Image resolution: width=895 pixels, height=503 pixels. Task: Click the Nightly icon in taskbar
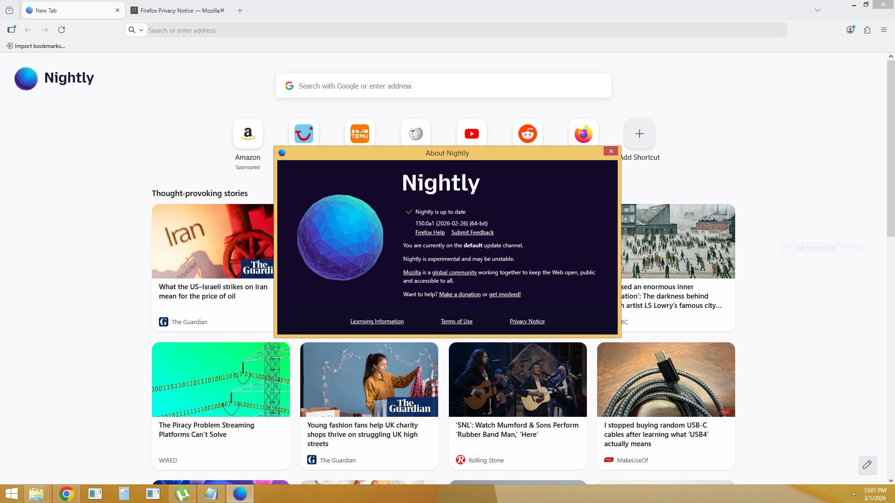click(x=240, y=494)
